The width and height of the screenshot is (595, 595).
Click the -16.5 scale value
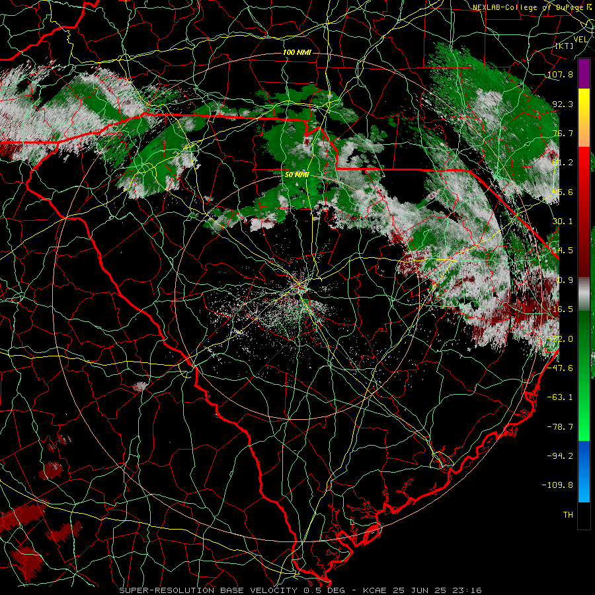click(560, 309)
